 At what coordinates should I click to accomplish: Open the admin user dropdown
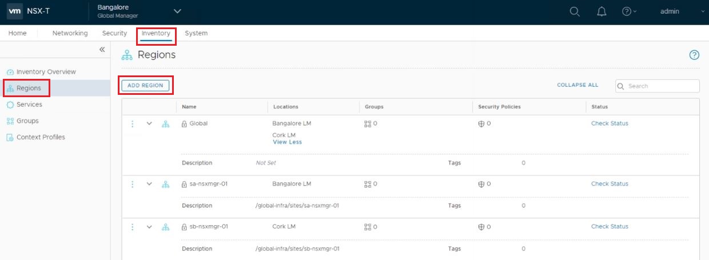pos(675,11)
